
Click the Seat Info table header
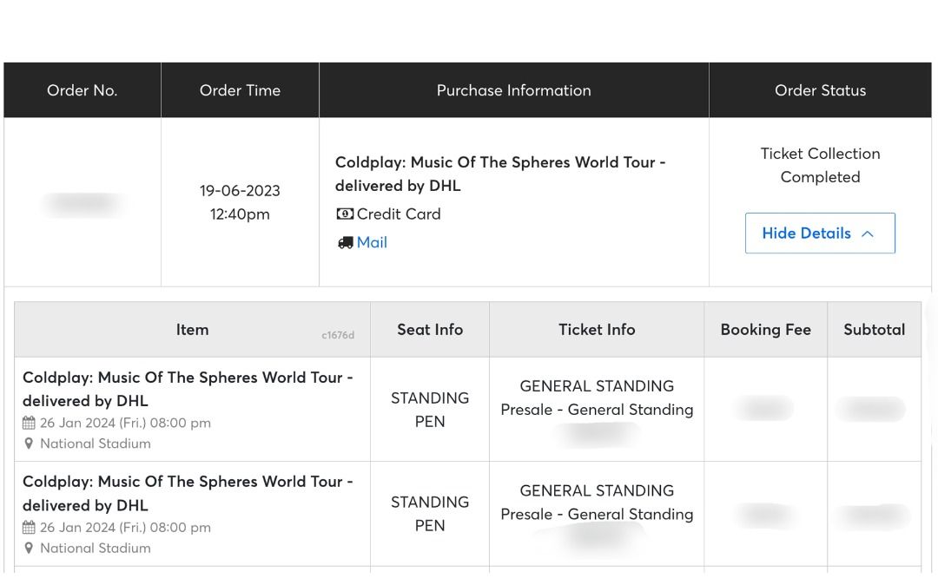[x=430, y=329]
